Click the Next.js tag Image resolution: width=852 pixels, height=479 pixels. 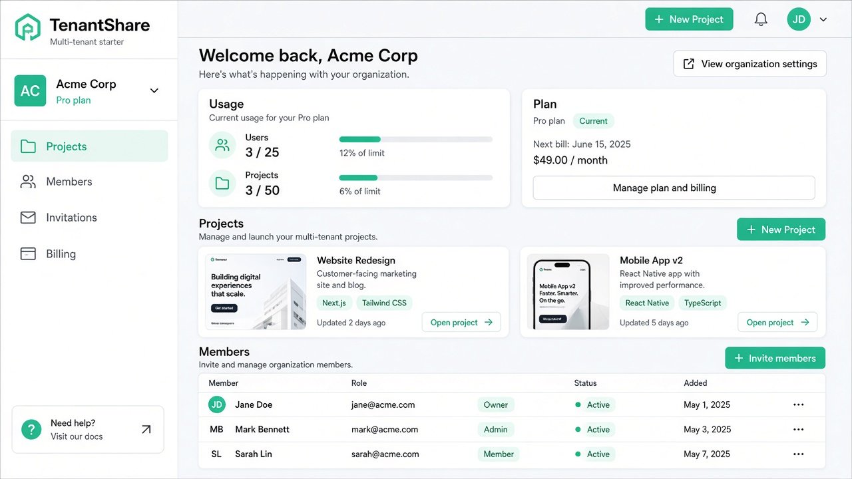pyautogui.click(x=334, y=303)
